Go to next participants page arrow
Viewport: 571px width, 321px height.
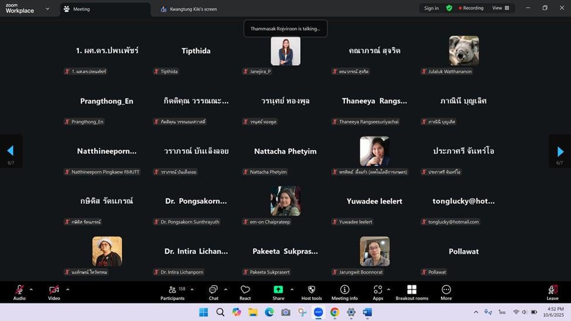pyautogui.click(x=560, y=152)
